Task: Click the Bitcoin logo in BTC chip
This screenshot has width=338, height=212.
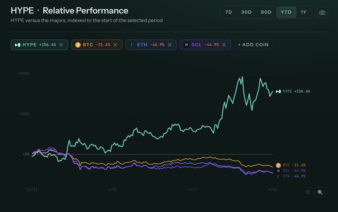Action: (x=78, y=45)
